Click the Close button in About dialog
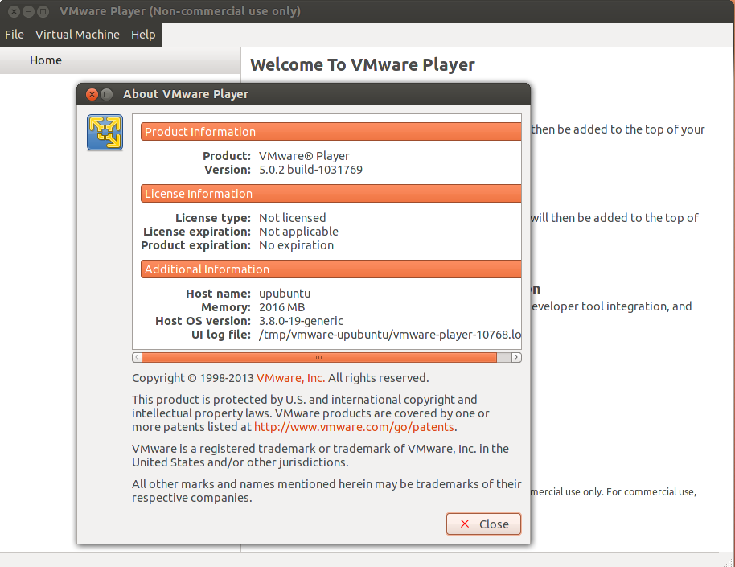The width and height of the screenshot is (735, 567). click(x=484, y=524)
